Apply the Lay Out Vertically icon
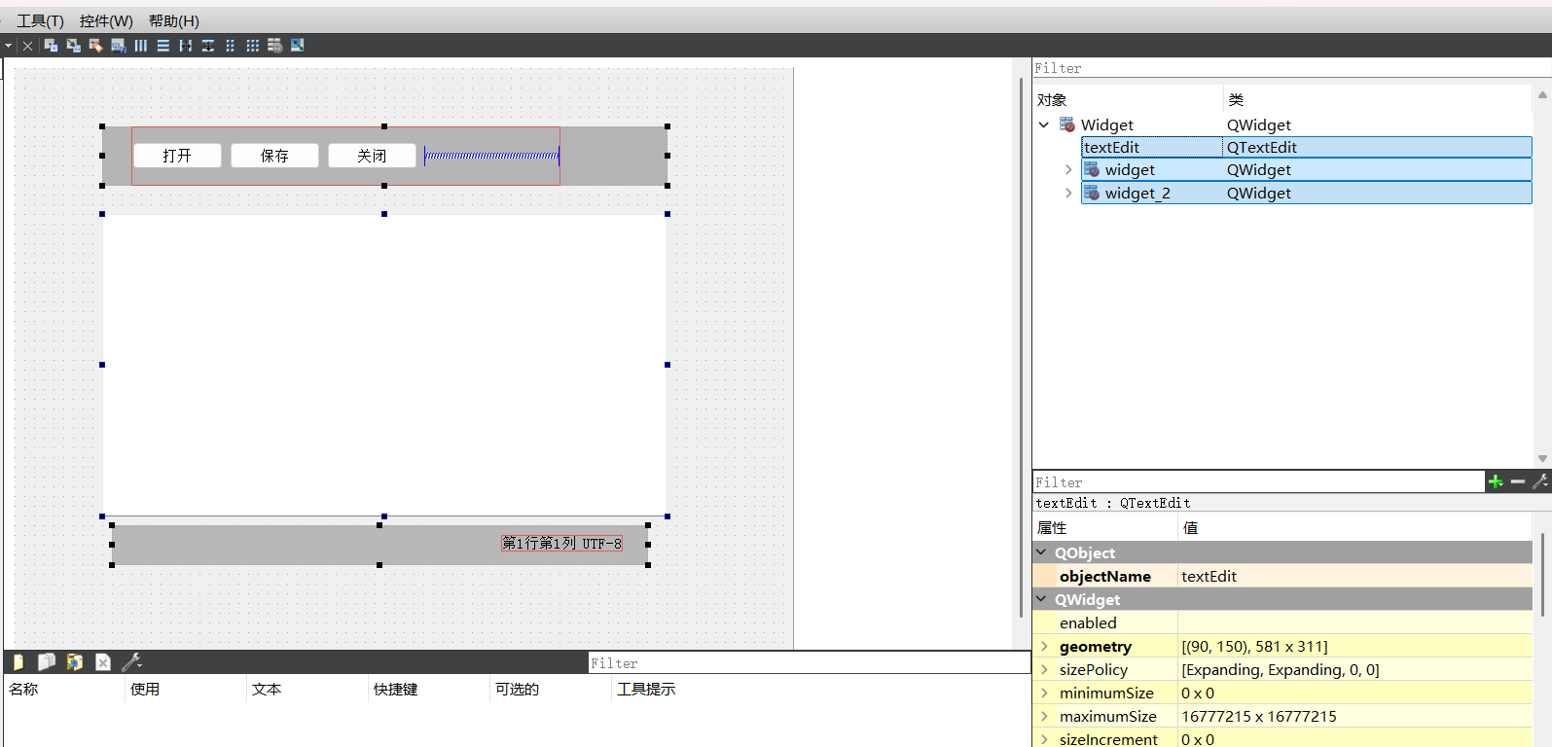 (x=163, y=45)
